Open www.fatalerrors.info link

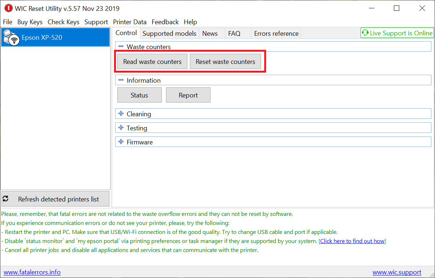coord(32,272)
